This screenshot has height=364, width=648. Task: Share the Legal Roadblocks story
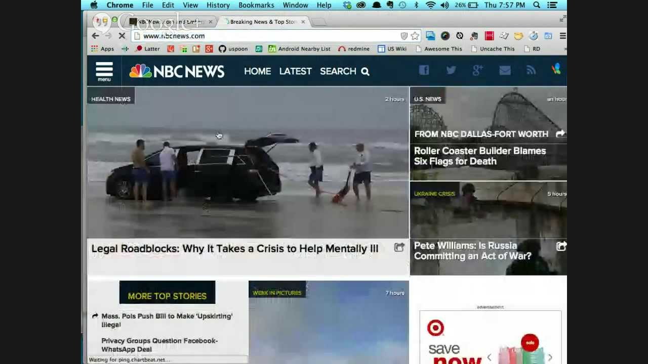pyautogui.click(x=399, y=247)
